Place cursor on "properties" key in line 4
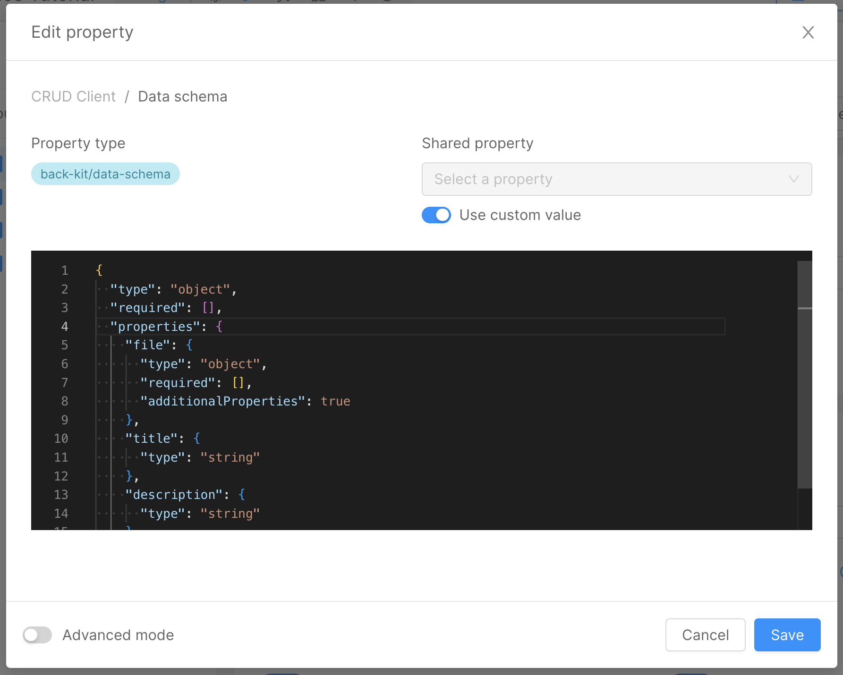 (155, 327)
